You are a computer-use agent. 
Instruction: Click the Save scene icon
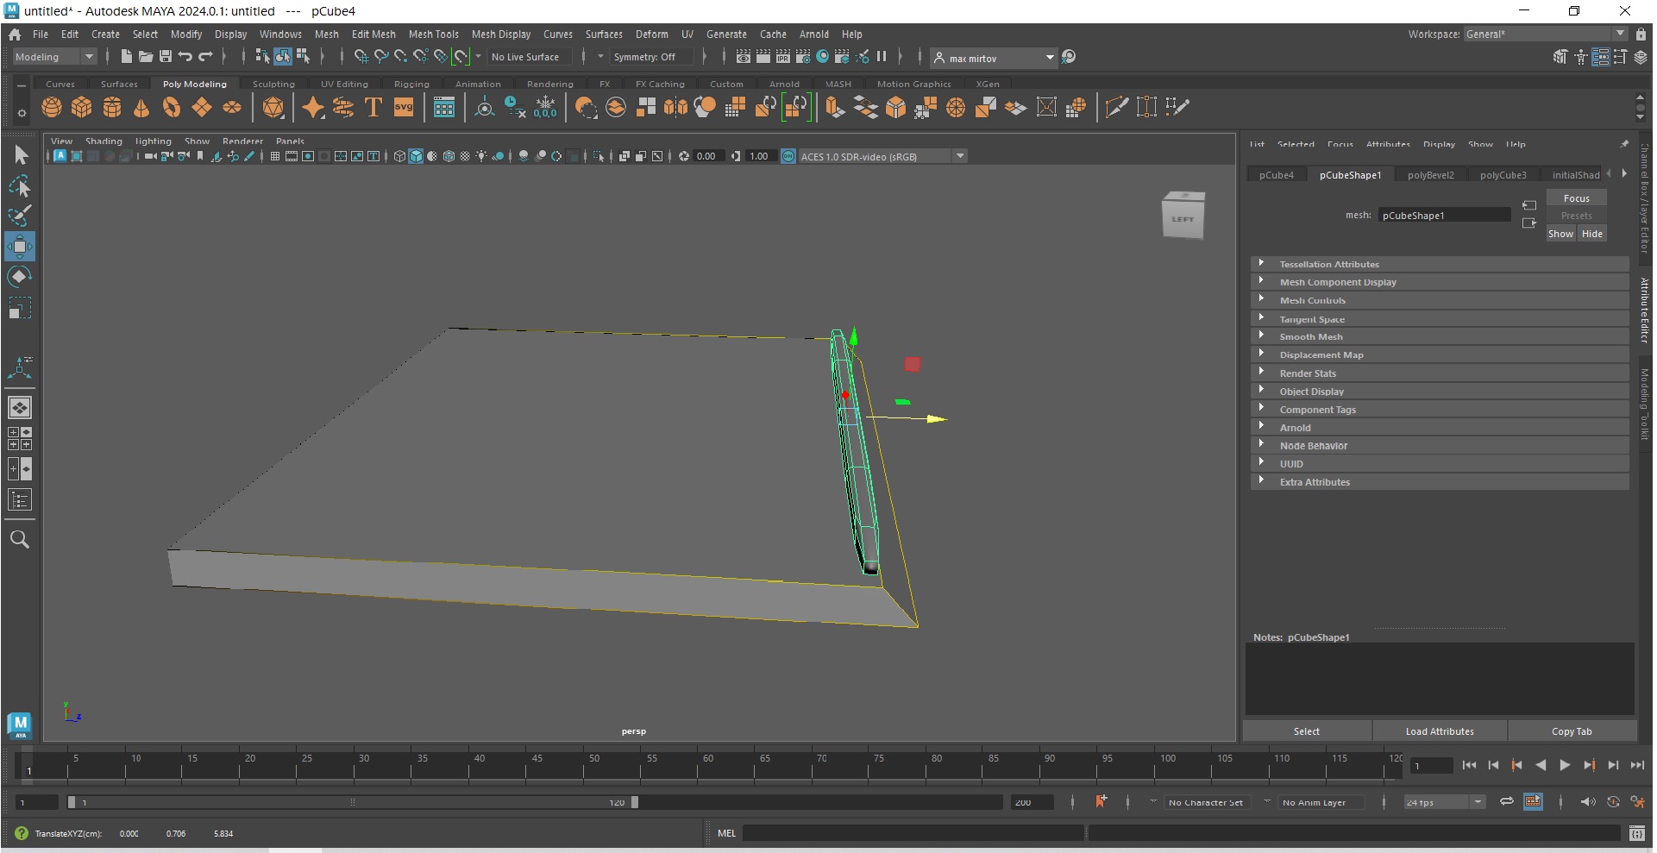[x=166, y=57]
